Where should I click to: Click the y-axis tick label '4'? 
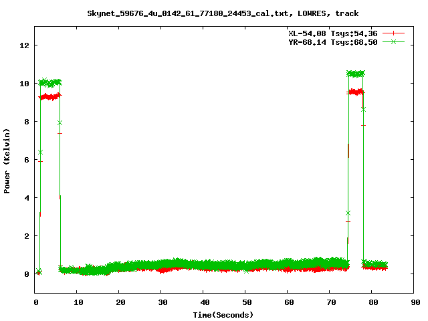(27, 198)
